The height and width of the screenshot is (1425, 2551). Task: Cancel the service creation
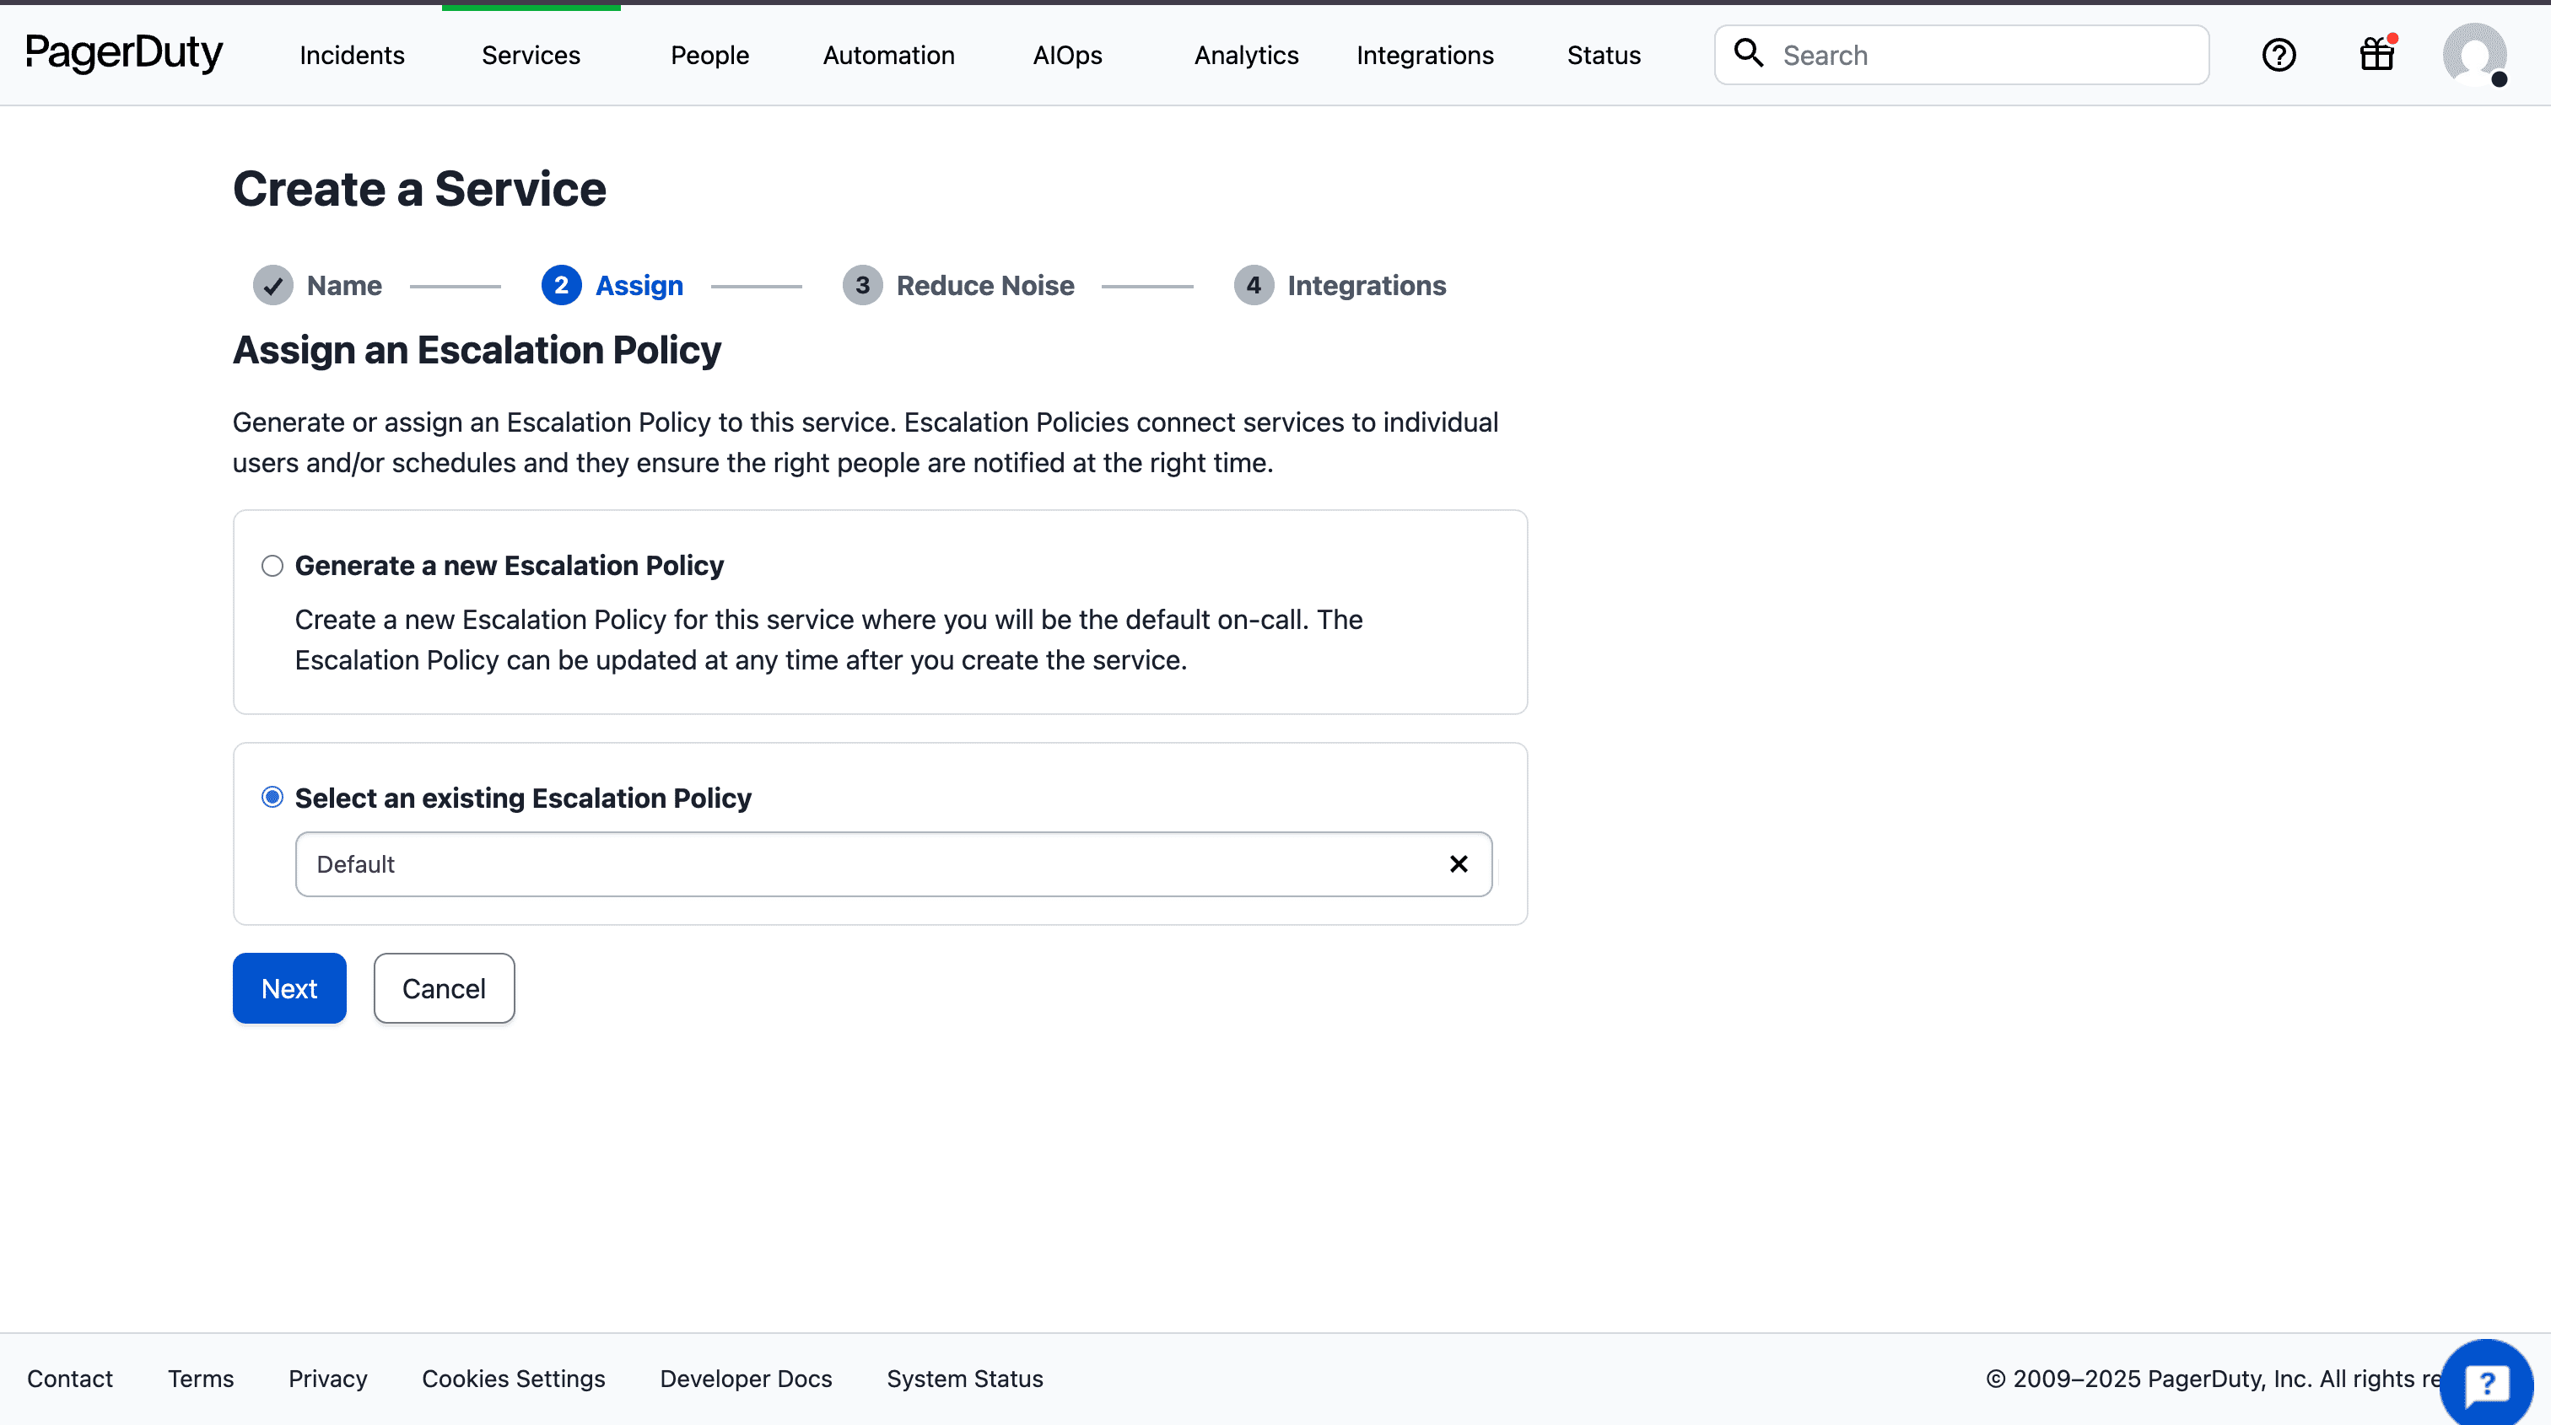(x=444, y=987)
